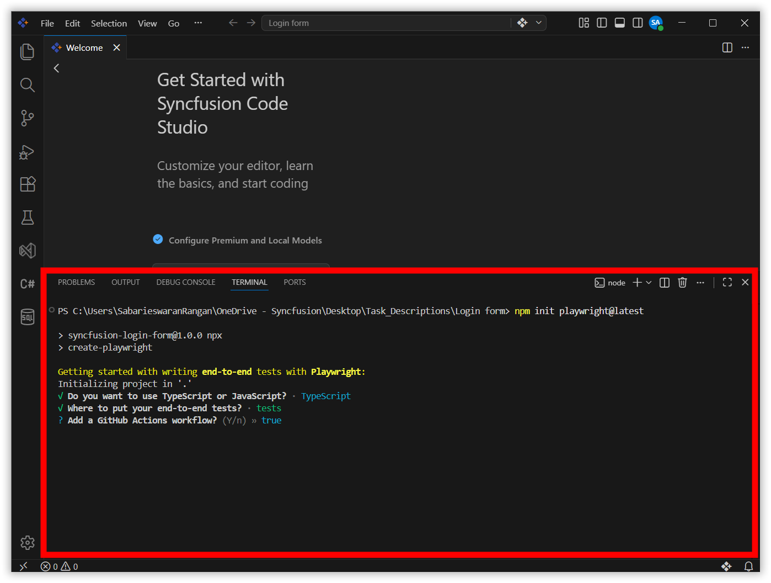Expand the AI assistant dropdown chevron
The image size is (771, 583).
click(x=539, y=23)
